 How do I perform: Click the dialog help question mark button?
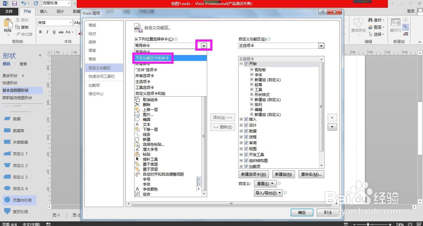(x=323, y=12)
